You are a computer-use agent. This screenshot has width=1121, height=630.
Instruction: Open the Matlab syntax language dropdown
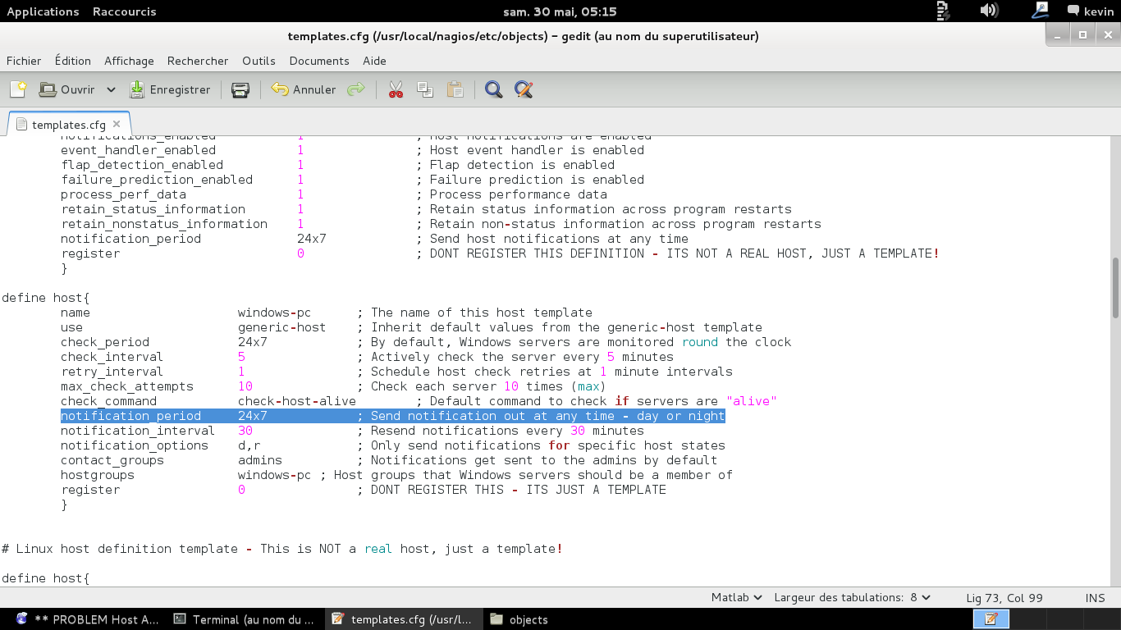coord(736,598)
